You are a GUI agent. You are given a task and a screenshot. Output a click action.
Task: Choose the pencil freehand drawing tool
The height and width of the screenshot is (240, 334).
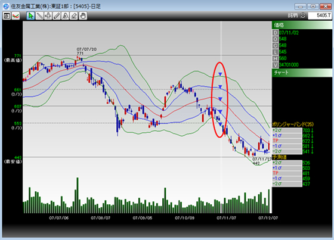point(57,15)
